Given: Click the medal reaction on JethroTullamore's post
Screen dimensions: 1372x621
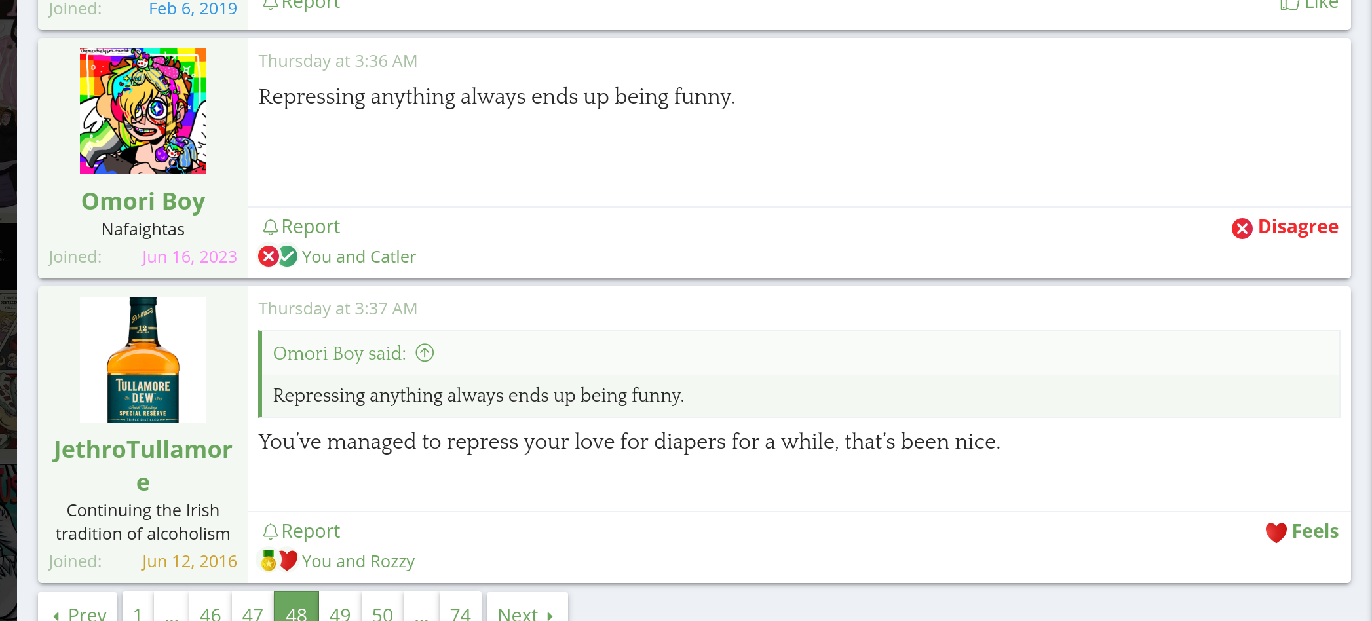Looking at the screenshot, I should (x=268, y=561).
